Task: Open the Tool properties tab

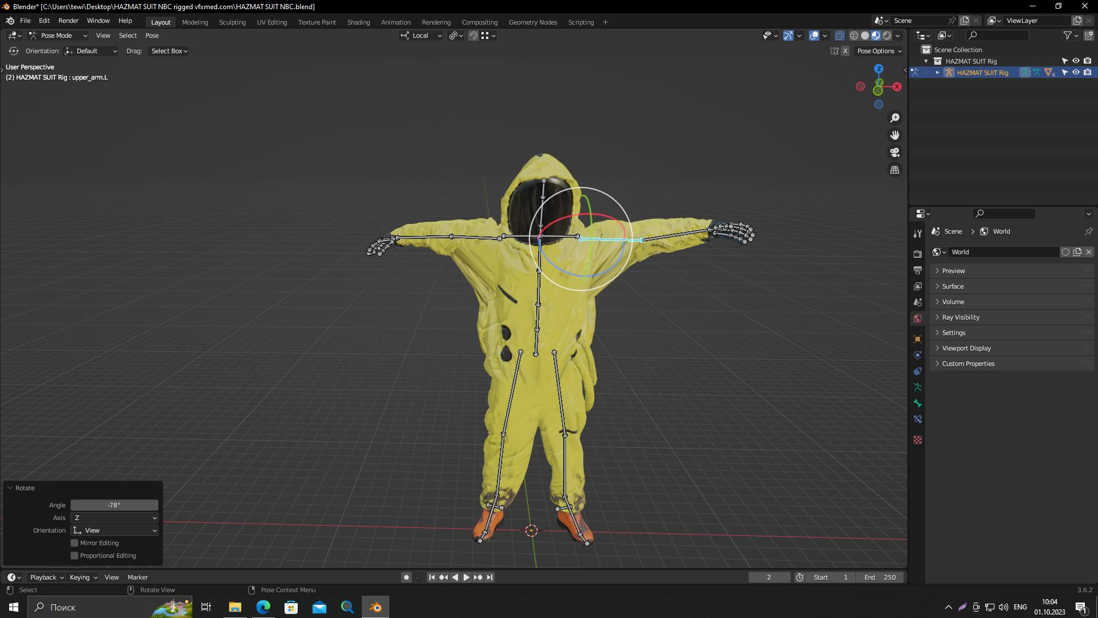Action: 918,233
